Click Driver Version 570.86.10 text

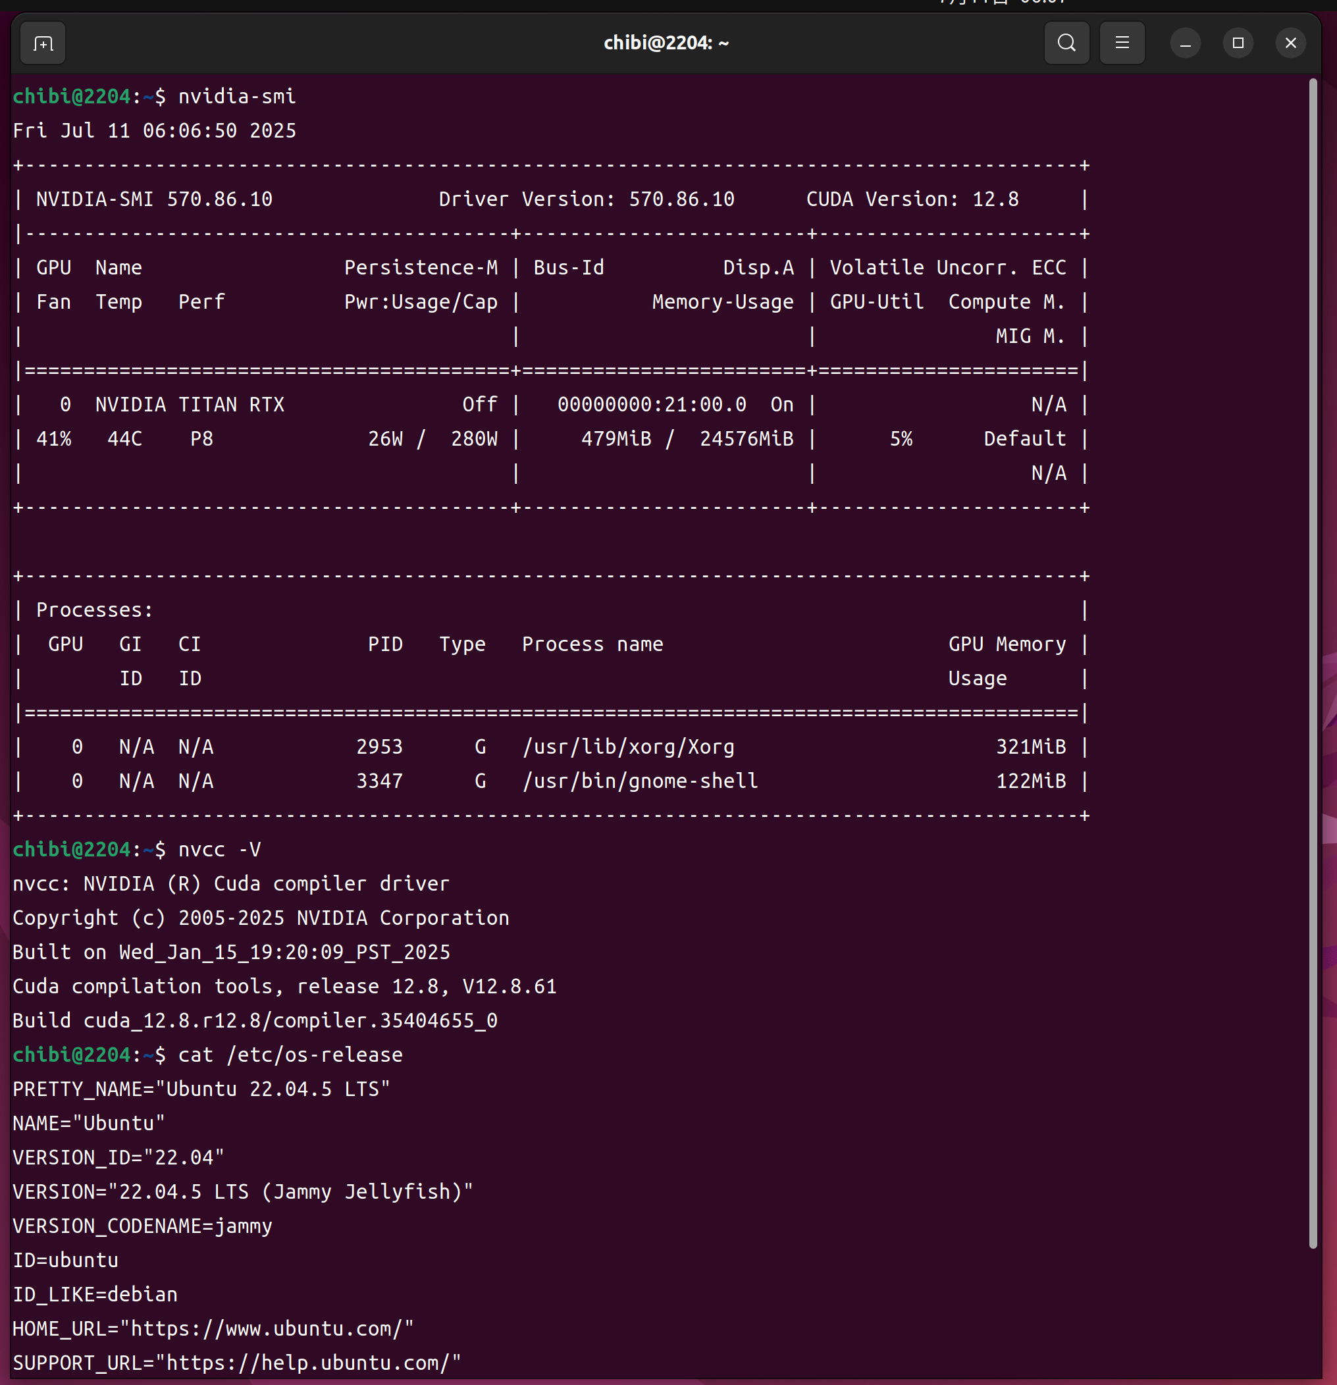[x=586, y=199]
